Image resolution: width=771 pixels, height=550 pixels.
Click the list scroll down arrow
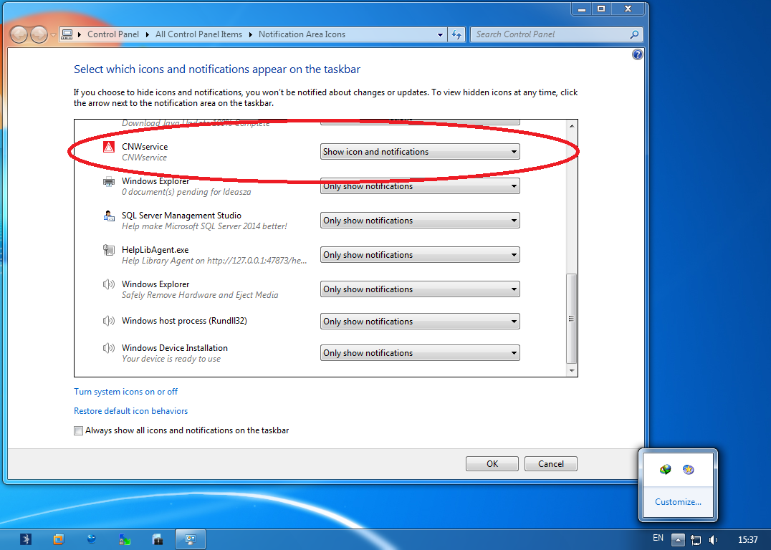[571, 370]
